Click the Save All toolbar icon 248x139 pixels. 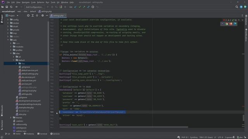click(7, 7)
